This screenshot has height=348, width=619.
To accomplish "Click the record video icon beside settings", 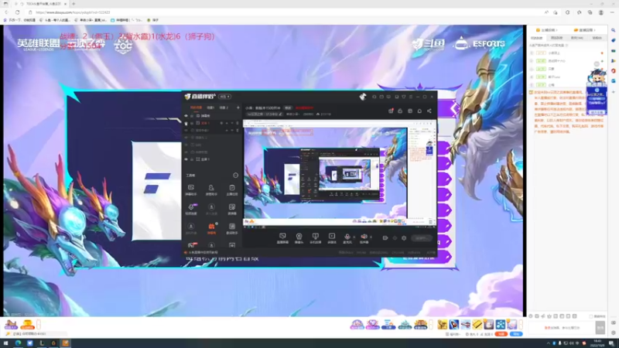I will (x=385, y=238).
